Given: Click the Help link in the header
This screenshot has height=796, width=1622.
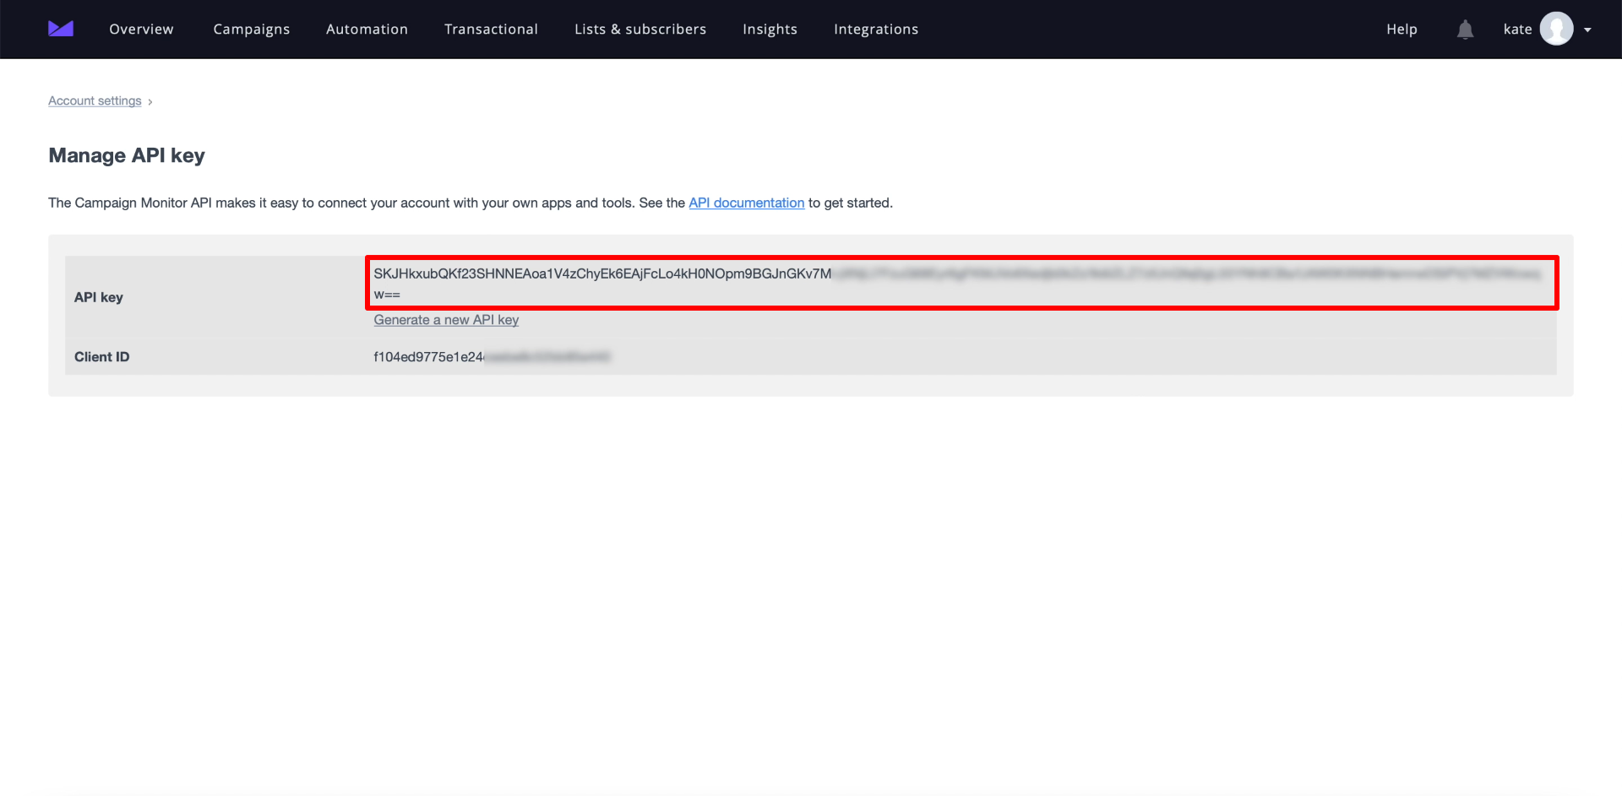Looking at the screenshot, I should point(1402,29).
